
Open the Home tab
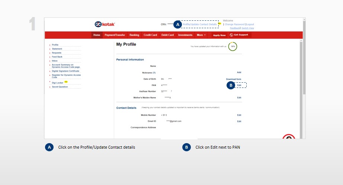click(x=97, y=35)
